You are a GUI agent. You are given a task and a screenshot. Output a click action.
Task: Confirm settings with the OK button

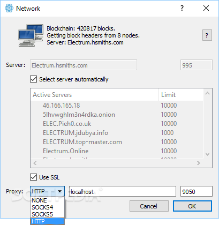(192, 206)
